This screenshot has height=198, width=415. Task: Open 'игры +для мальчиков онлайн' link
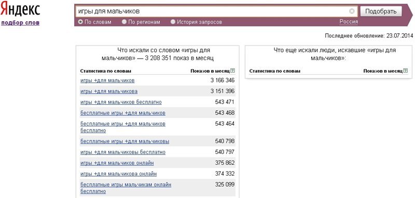(x=117, y=163)
